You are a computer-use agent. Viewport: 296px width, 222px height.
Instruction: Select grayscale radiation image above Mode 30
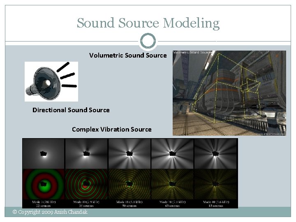click(172, 154)
